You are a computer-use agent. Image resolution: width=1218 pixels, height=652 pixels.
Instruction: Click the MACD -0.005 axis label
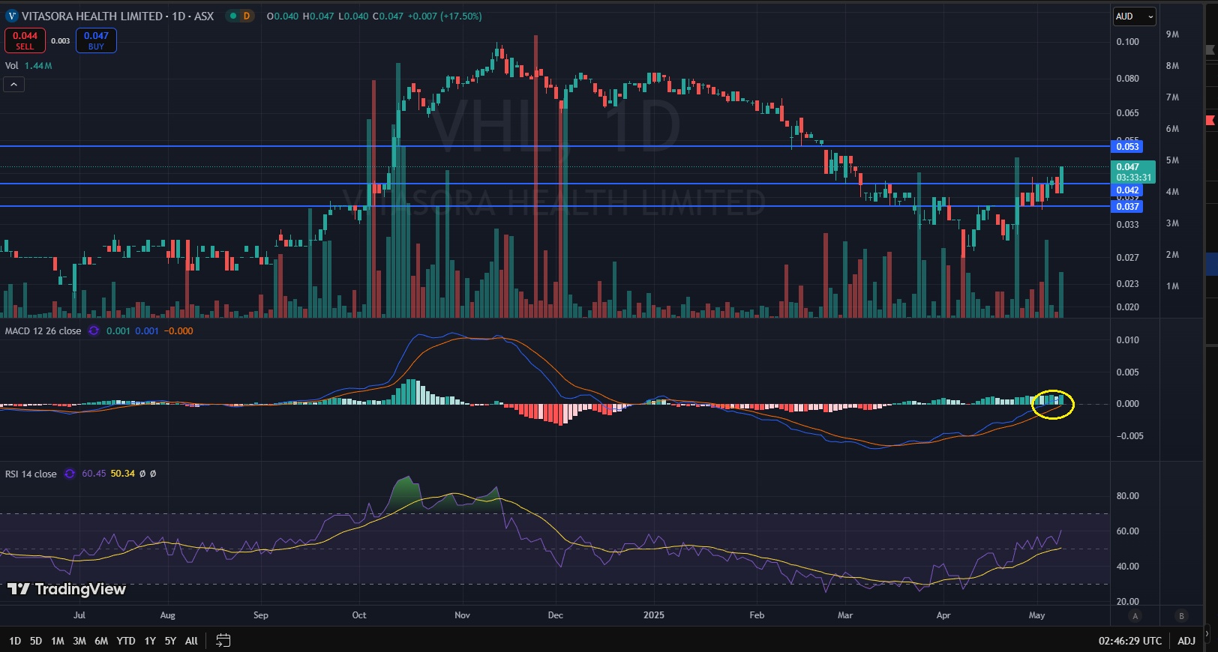[x=1129, y=436]
